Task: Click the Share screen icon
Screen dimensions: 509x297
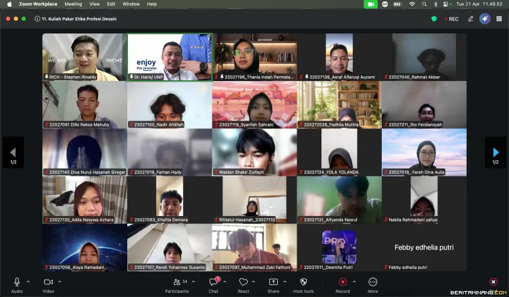Action: (x=273, y=282)
